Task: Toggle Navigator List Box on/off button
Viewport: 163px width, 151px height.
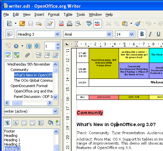Action: (x=8, y=55)
